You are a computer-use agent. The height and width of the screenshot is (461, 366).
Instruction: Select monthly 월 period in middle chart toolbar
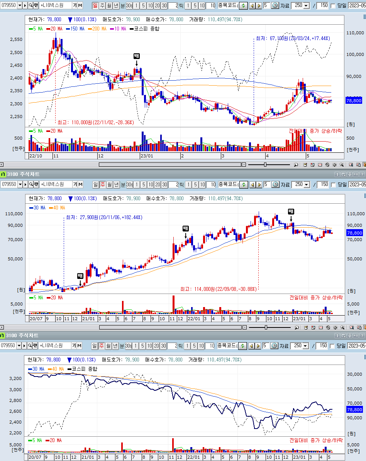[109, 185]
